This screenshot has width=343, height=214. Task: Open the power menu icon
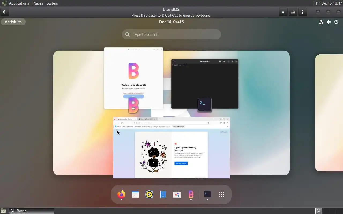(336, 22)
